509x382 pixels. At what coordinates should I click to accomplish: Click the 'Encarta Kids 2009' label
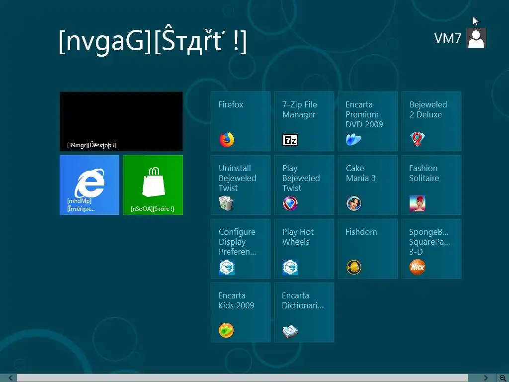(236, 300)
